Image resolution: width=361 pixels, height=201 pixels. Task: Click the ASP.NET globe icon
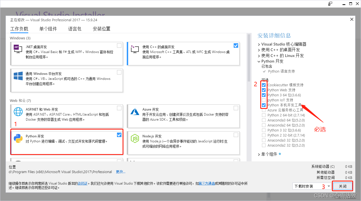point(18,112)
